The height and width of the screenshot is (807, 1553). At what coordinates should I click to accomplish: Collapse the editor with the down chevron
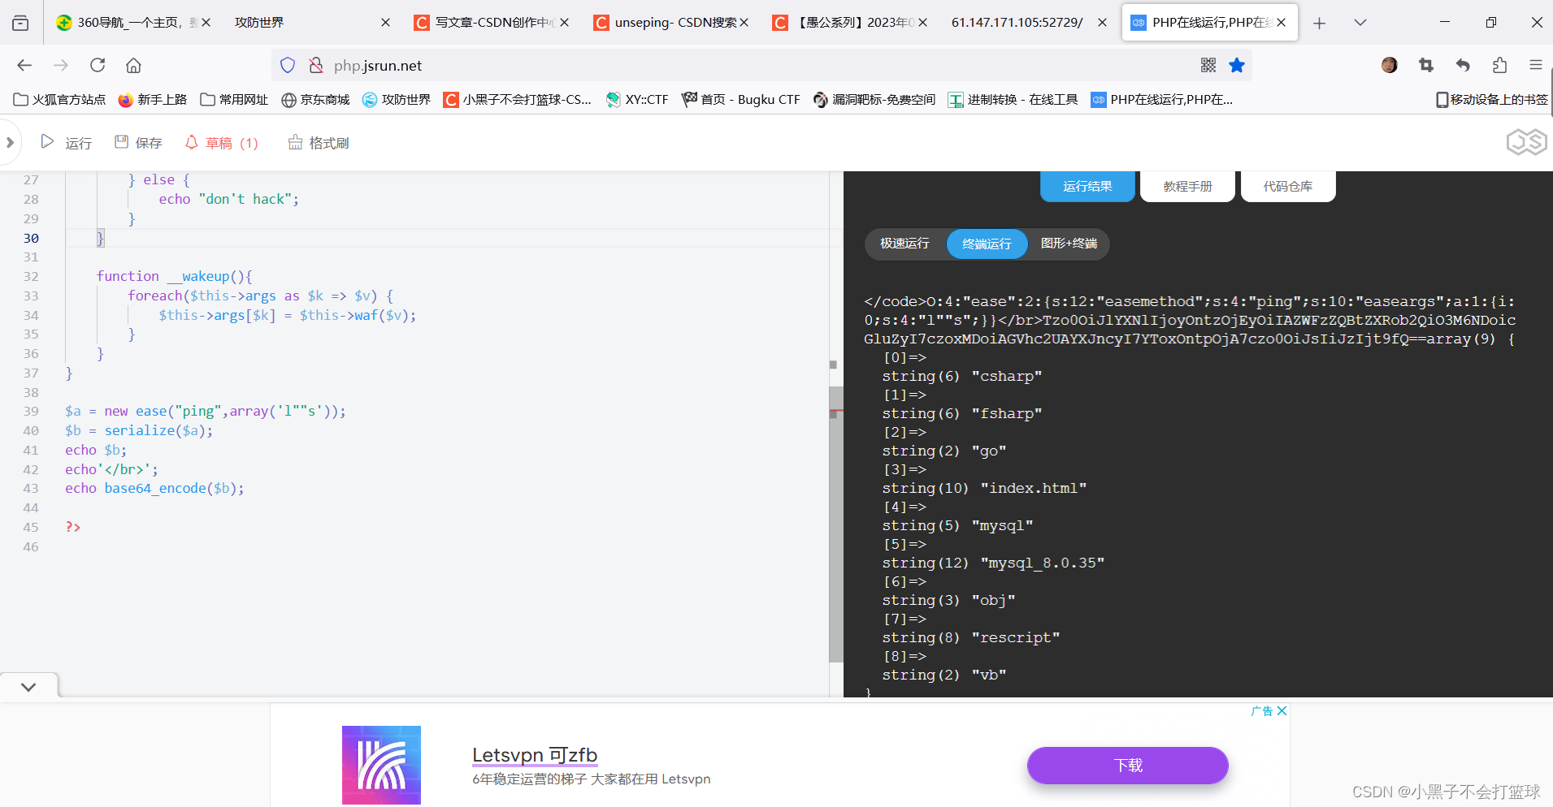[28, 686]
